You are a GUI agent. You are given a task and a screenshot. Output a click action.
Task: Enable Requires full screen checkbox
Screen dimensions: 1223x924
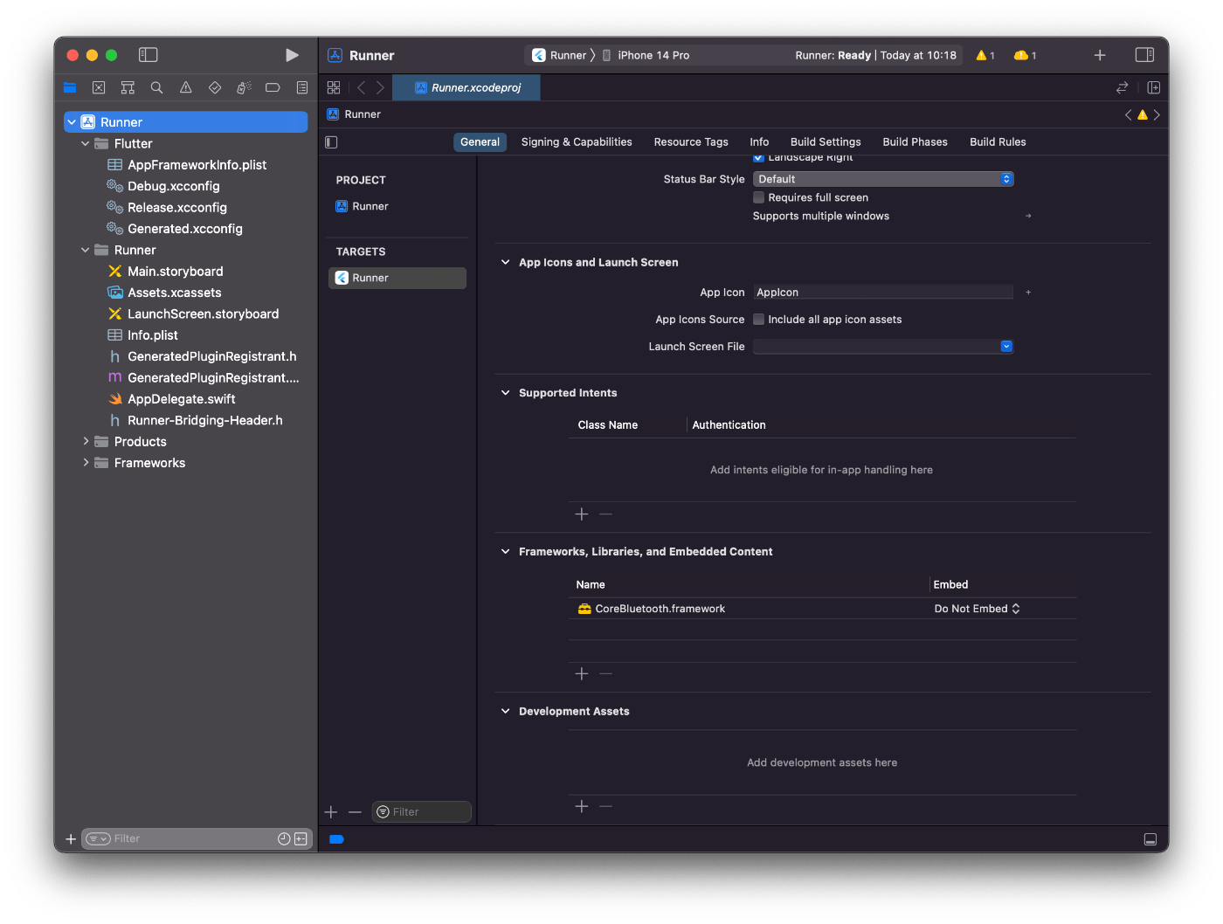[758, 197]
